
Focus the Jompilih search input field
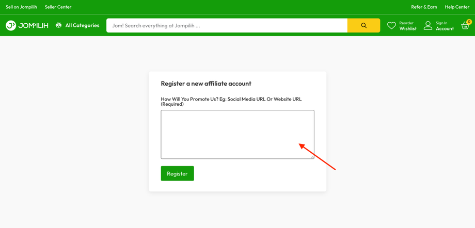[227, 25]
